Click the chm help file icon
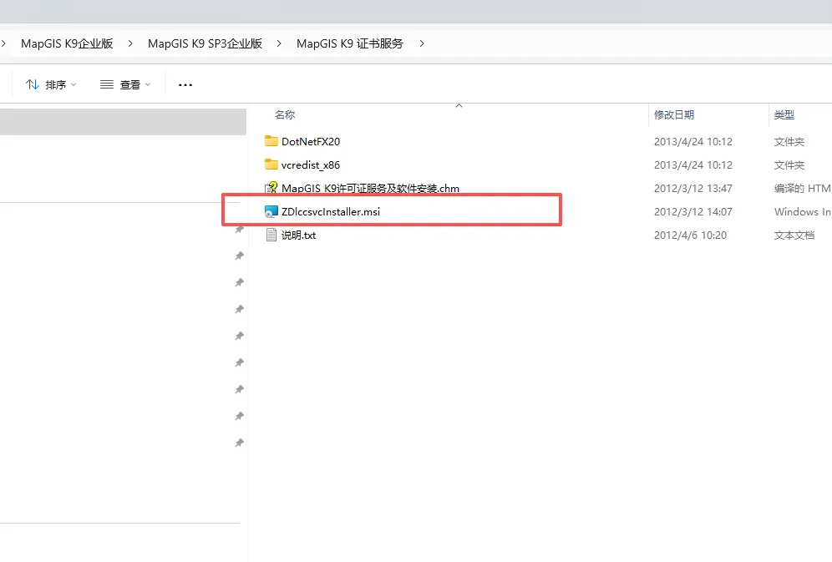This screenshot has height=562, width=832. [271, 188]
